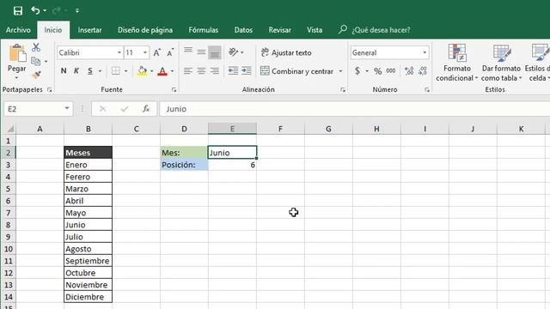Apply the yellow fill color bucket
Viewport: 550px width, 309px height.
click(x=142, y=71)
